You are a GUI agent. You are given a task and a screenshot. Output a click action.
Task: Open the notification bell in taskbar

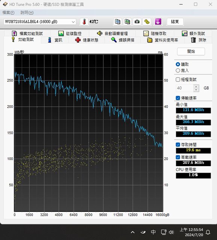pyautogui.click(x=208, y=232)
